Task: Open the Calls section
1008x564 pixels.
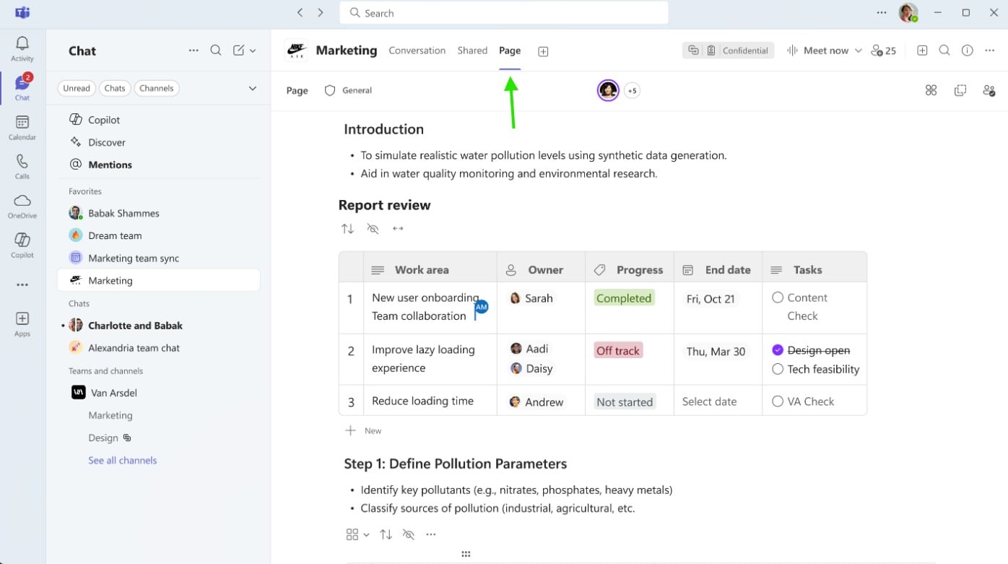Action: pyautogui.click(x=22, y=166)
